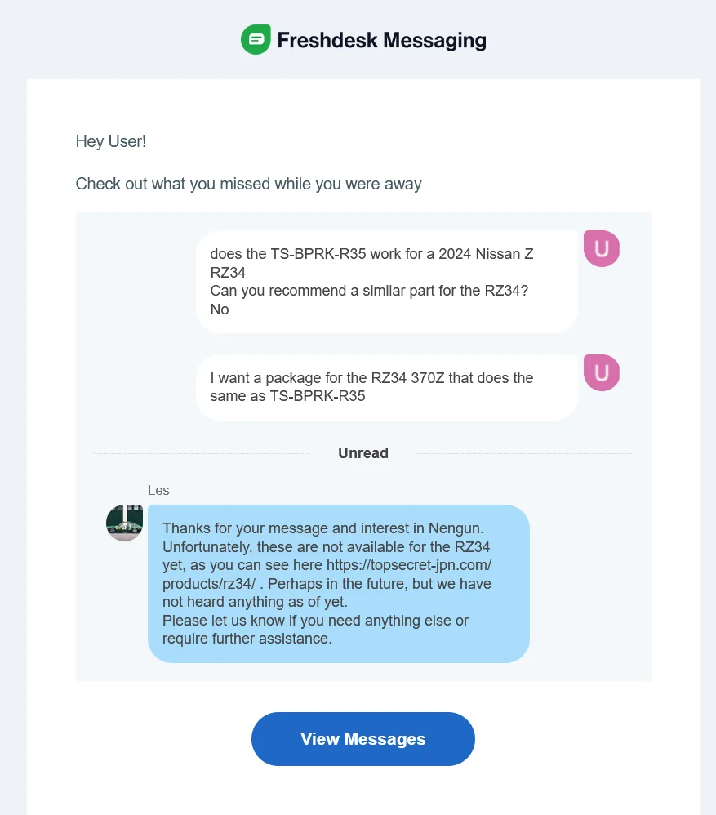The height and width of the screenshot is (815, 716).
Task: Click 'Can you recommend a similar part' line
Action: tap(369, 291)
